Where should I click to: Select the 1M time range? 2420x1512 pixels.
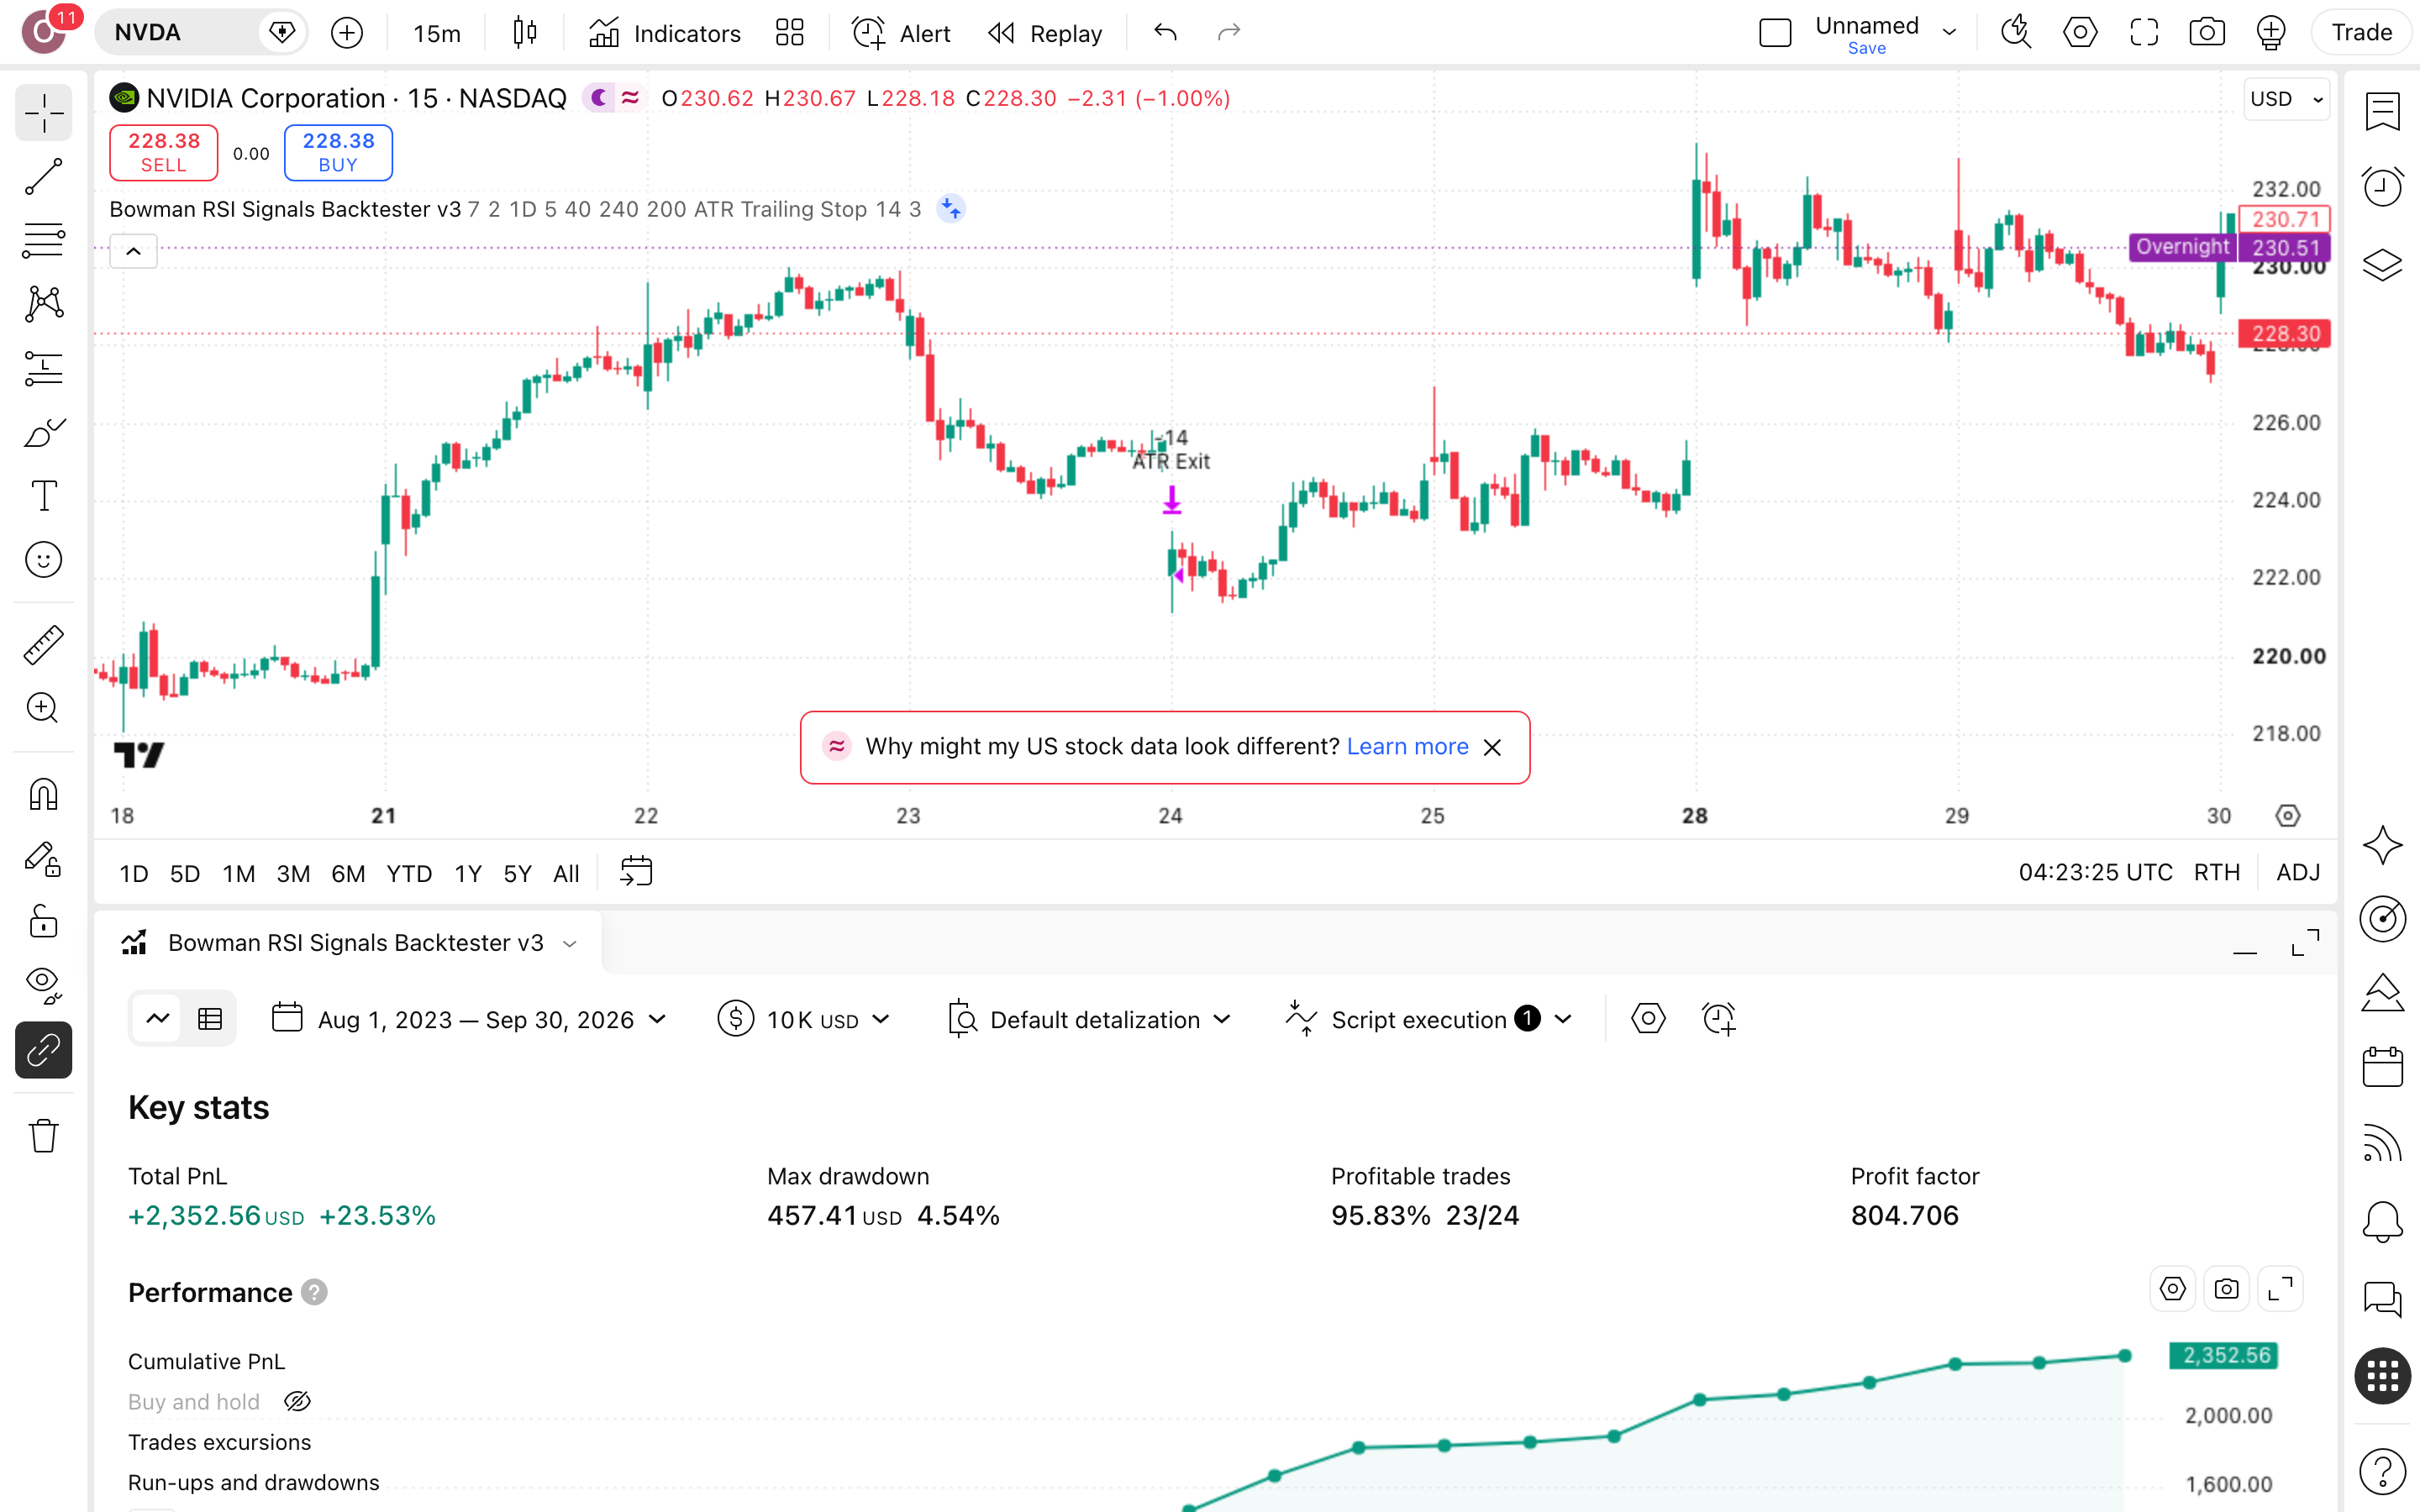point(239,873)
